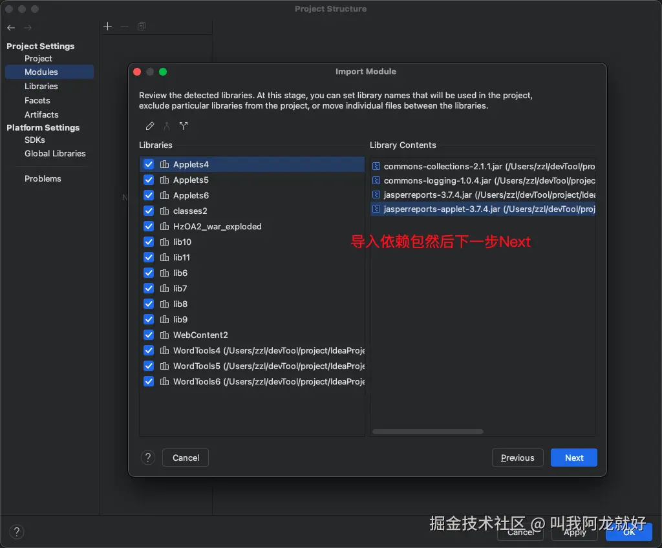Click the copy module icon

pos(142,26)
